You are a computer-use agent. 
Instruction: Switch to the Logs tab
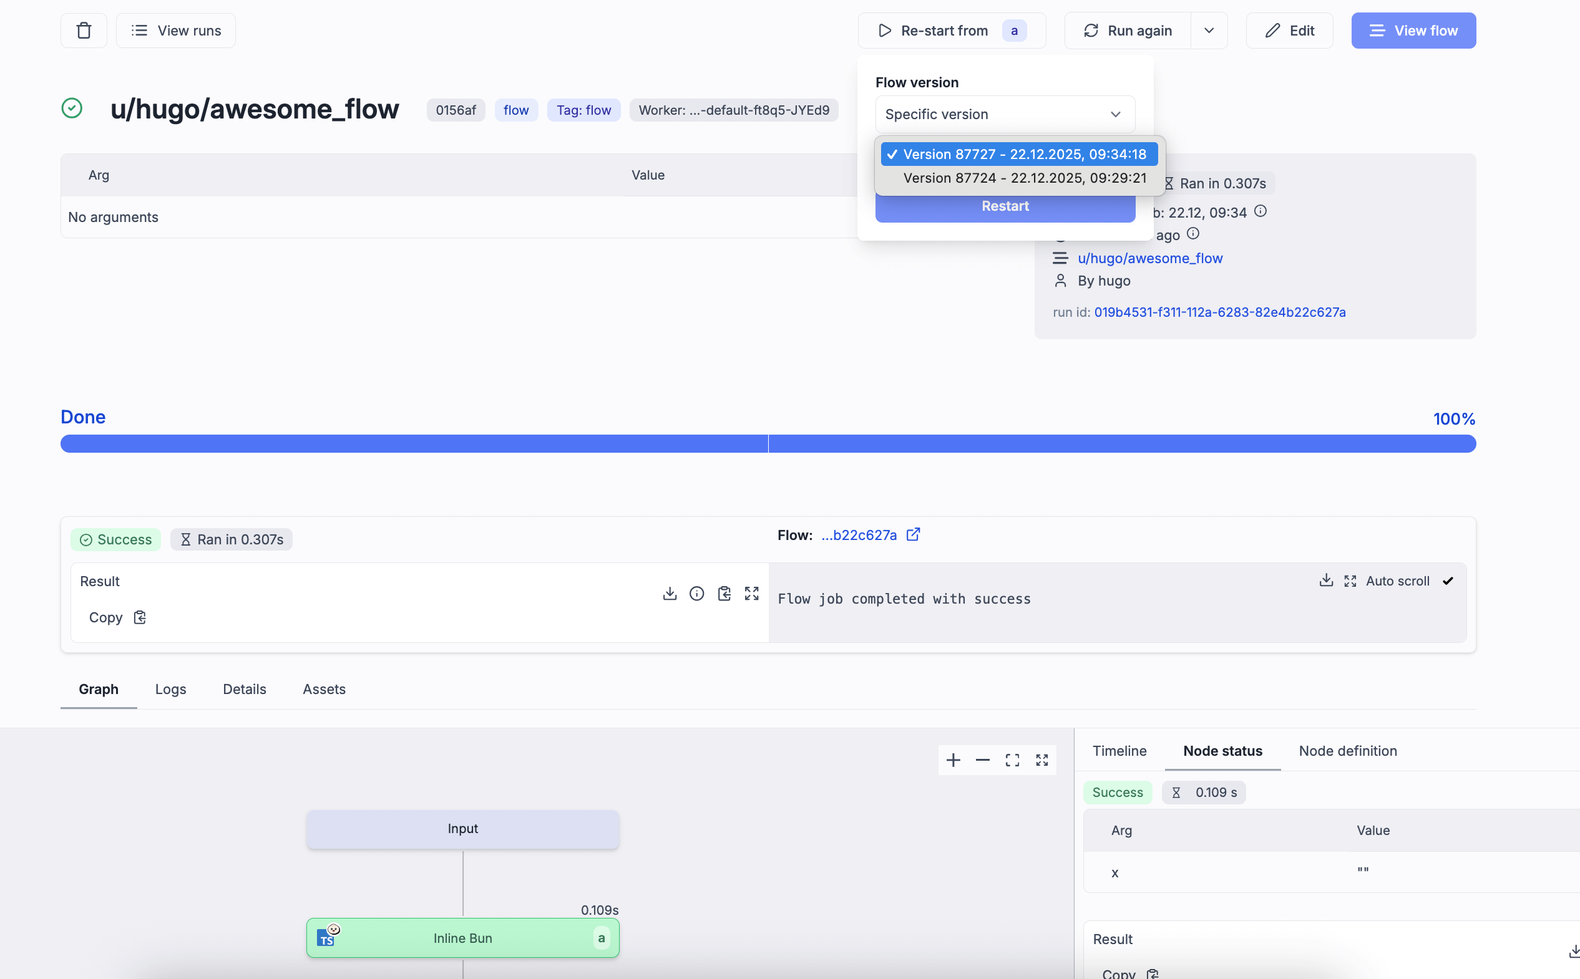pyautogui.click(x=170, y=689)
